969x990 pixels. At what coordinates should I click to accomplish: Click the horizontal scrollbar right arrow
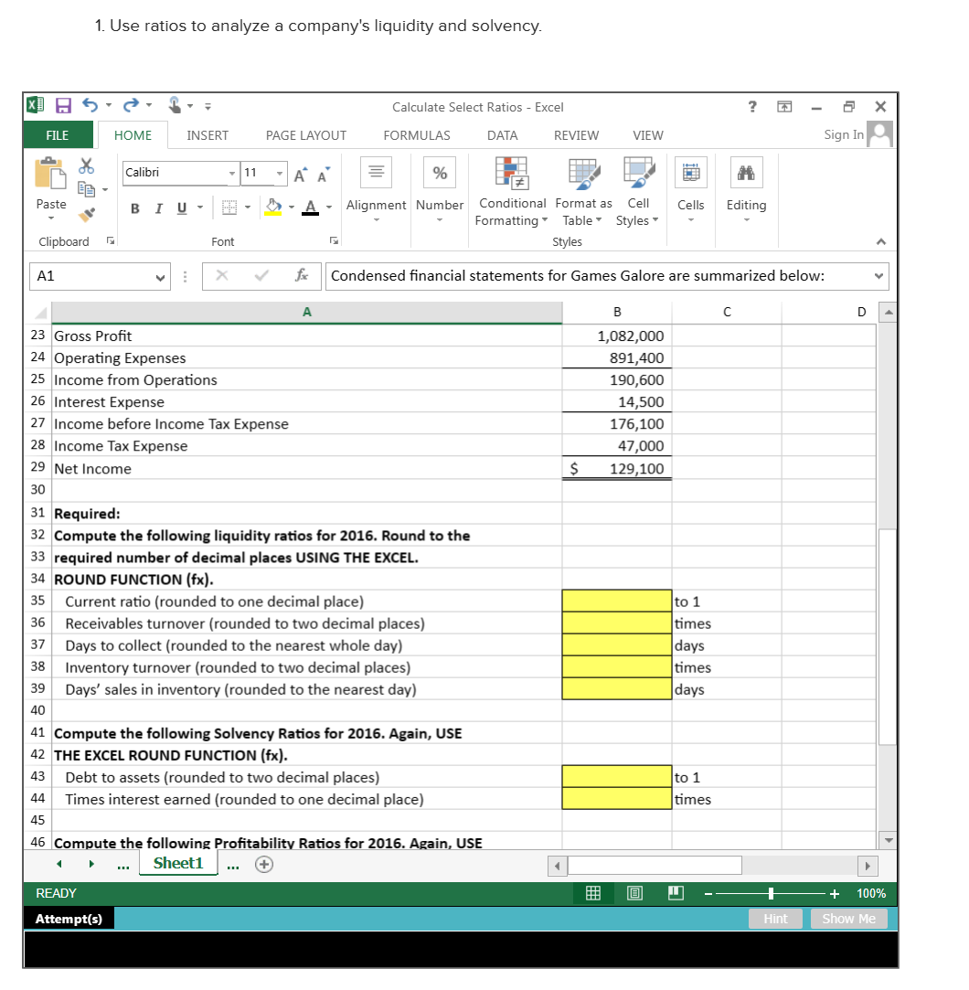[x=868, y=866]
